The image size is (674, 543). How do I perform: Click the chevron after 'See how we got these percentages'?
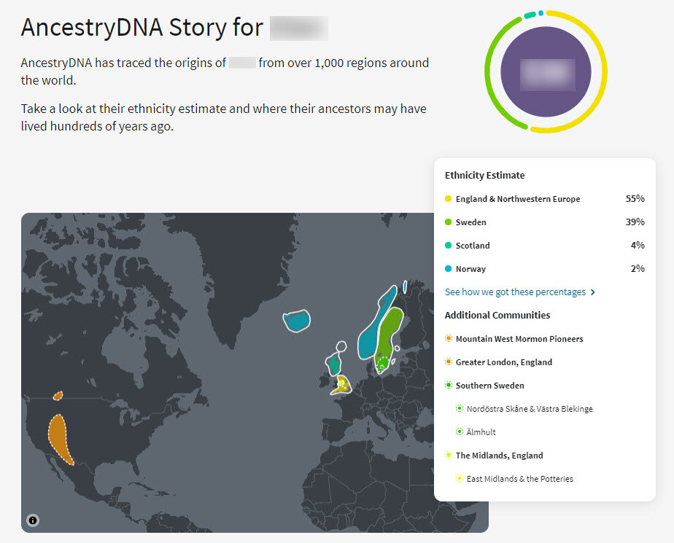[x=593, y=292]
